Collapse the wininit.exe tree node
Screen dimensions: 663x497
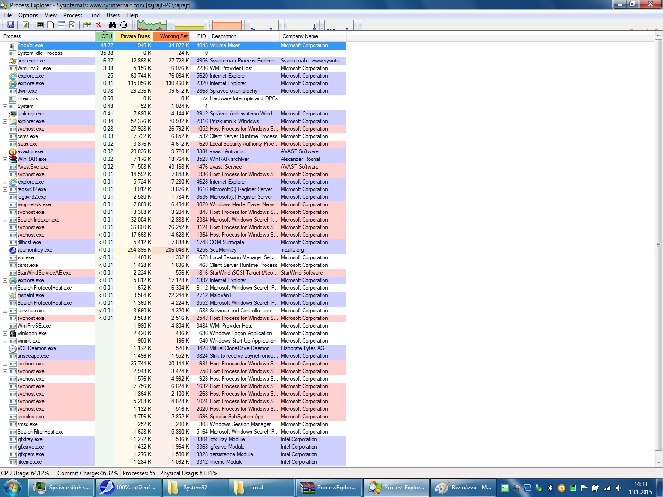click(x=5, y=341)
